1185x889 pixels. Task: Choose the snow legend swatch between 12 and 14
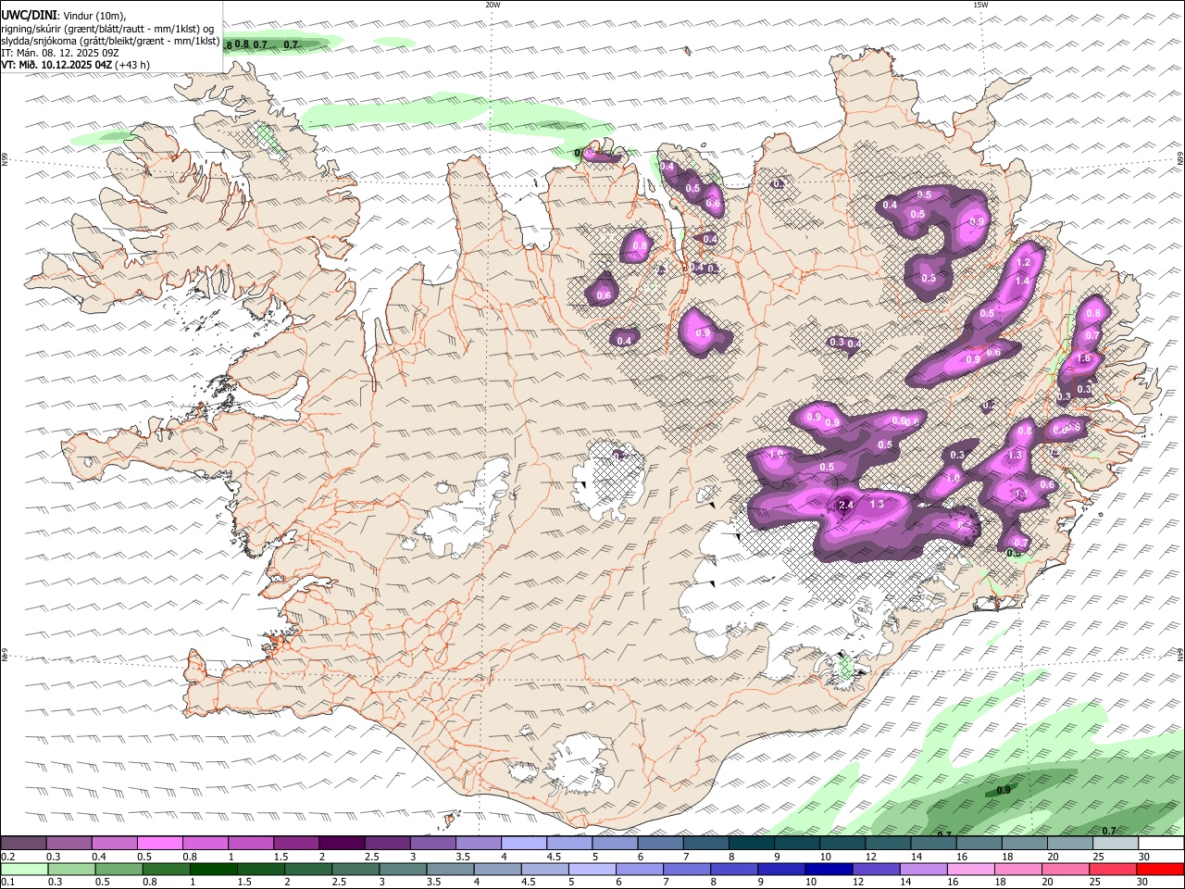887,843
